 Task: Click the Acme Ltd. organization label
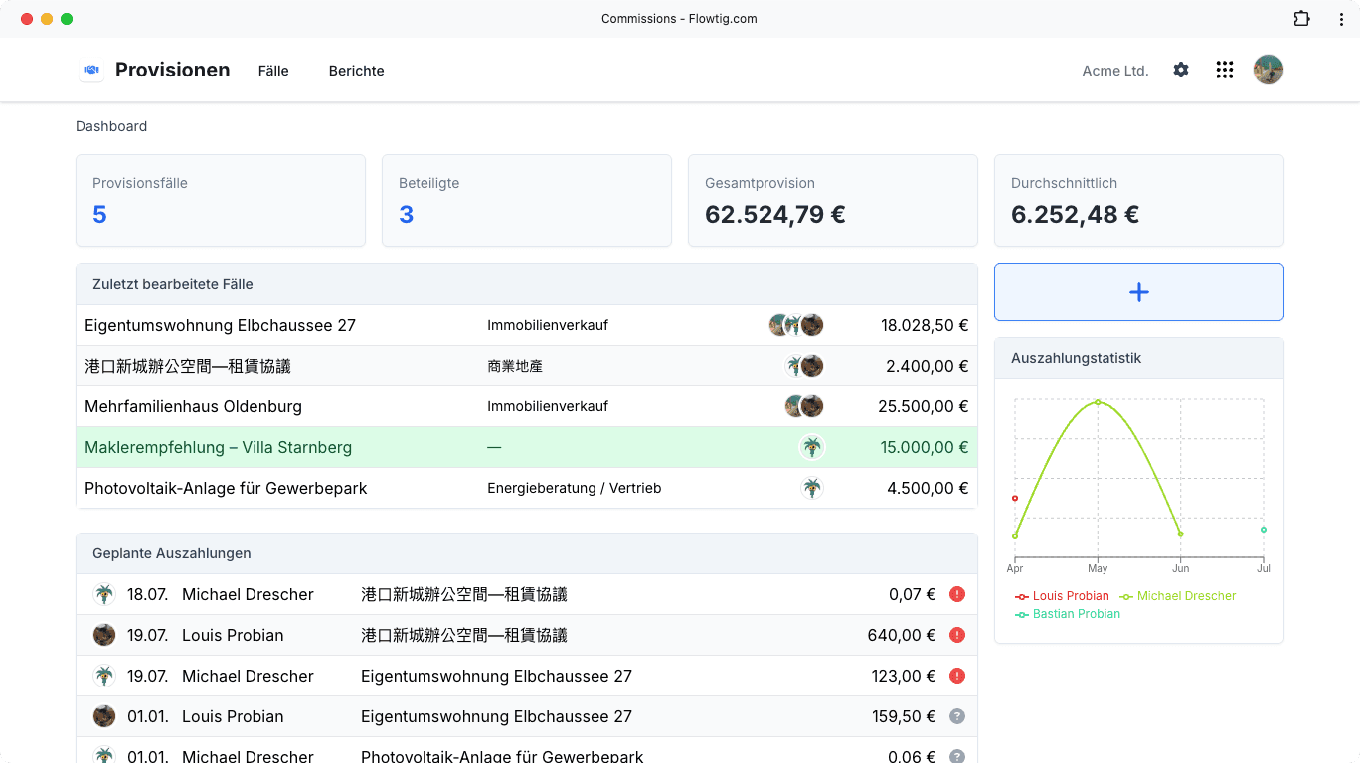click(x=1115, y=71)
